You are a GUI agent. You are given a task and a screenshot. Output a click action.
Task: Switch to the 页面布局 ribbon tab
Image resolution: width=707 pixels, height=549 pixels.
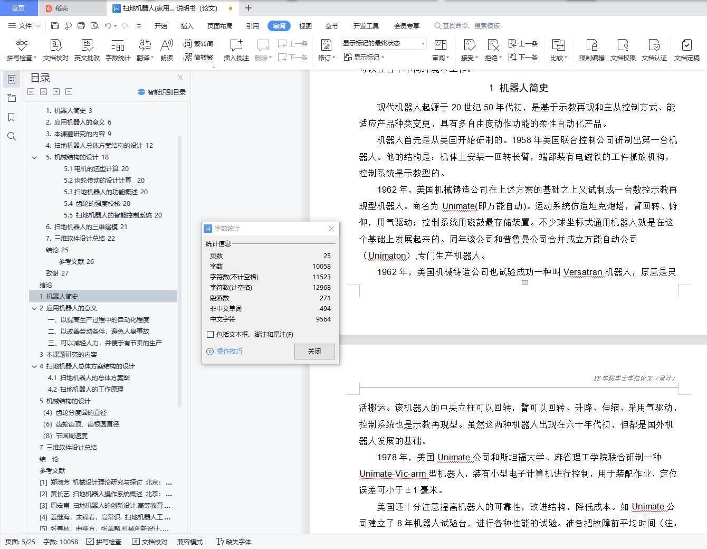(220, 26)
